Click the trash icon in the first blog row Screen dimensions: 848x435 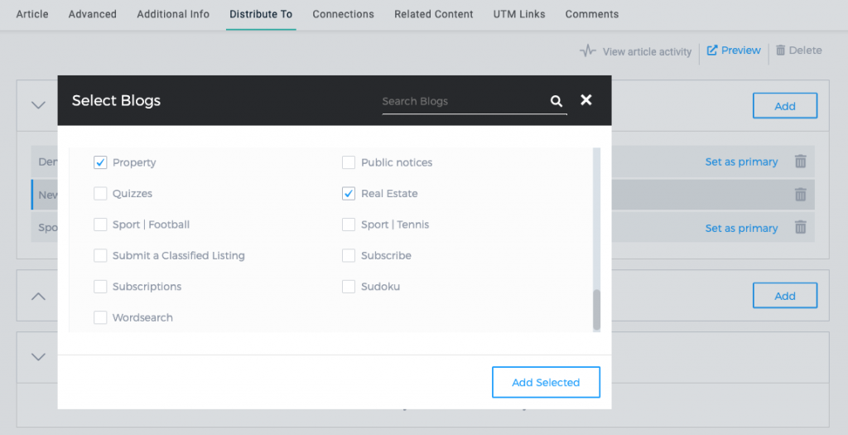801,162
